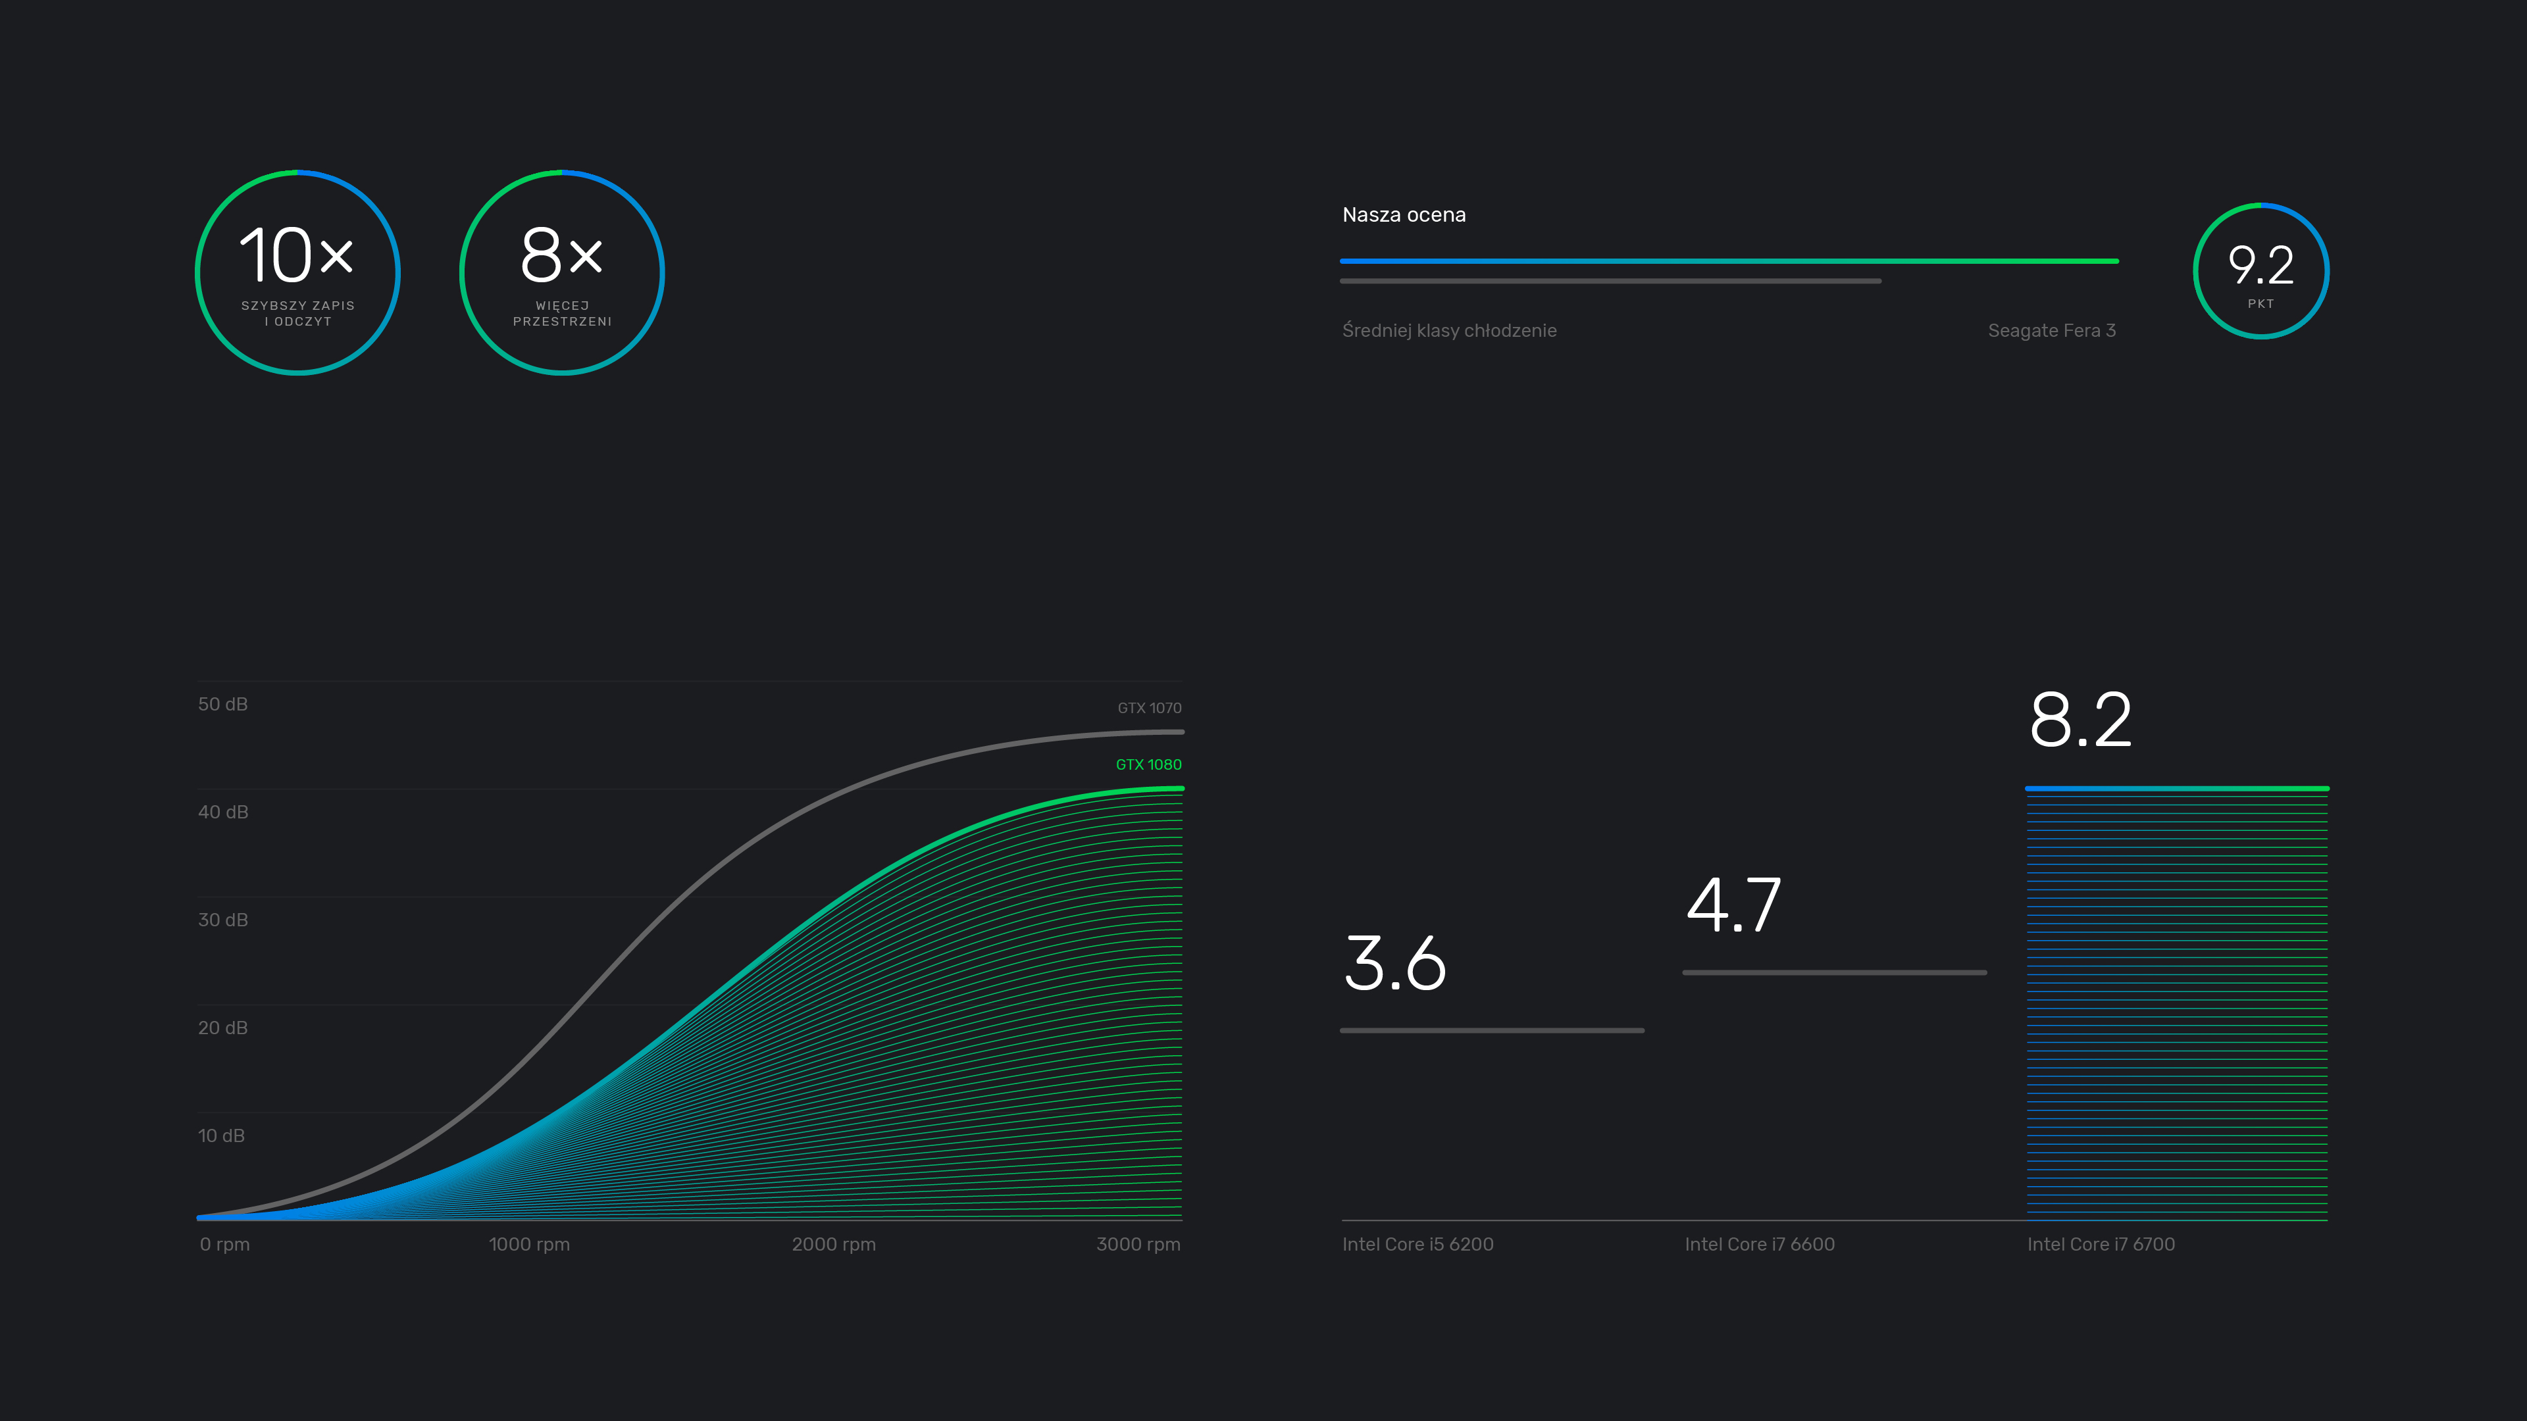Click the '0 rpm' axis label
Screen dimensions: 2527x1421
pyautogui.click(x=224, y=1245)
